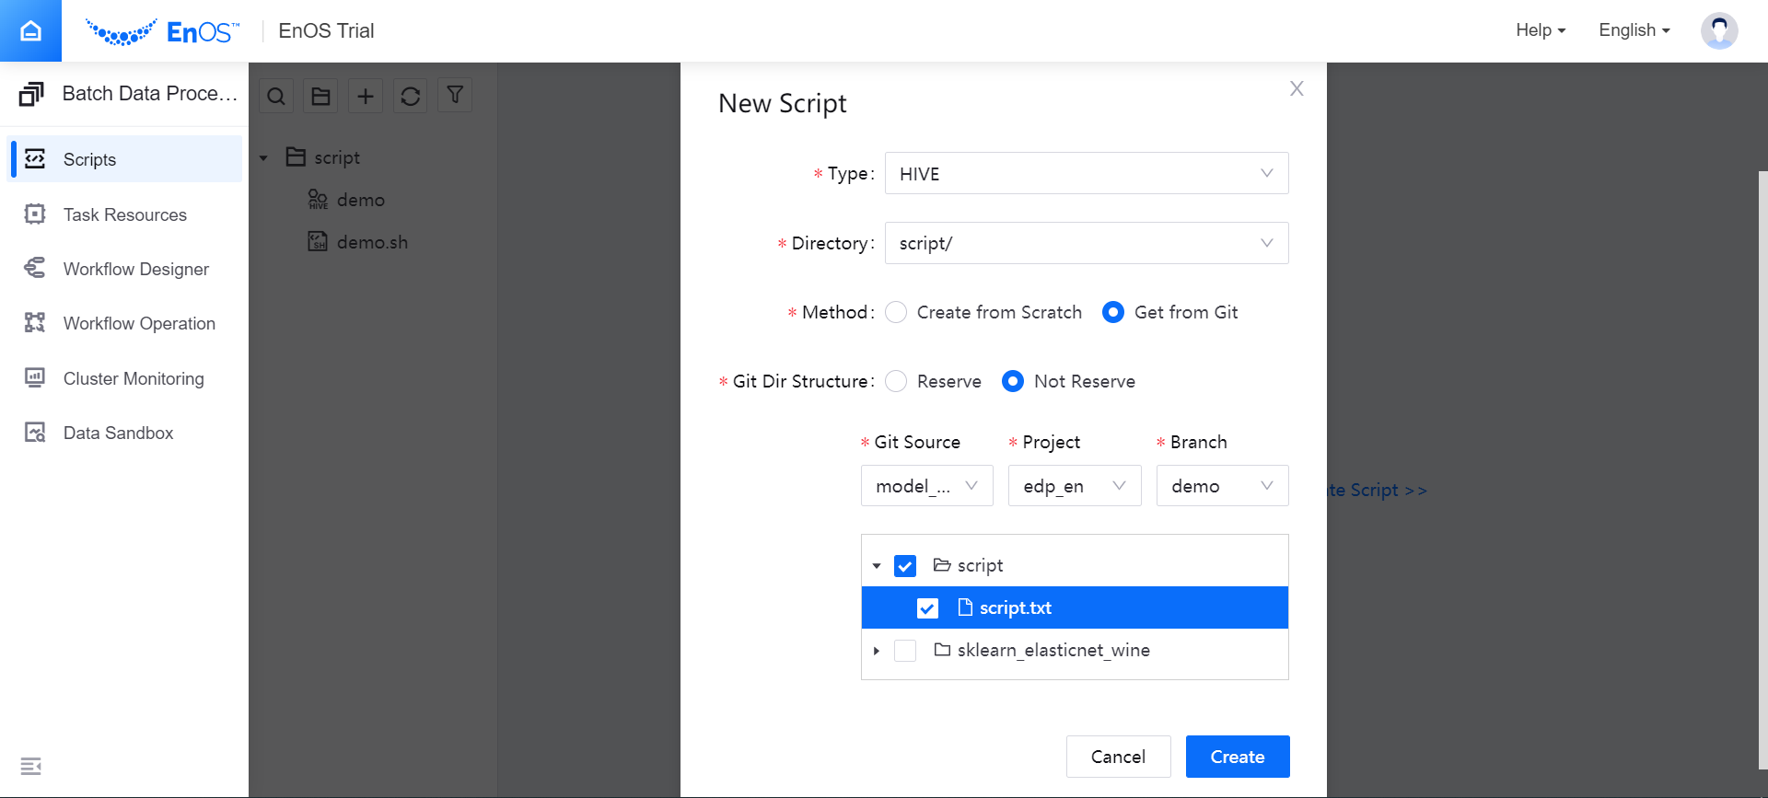Open Workflow Designer in the sidebar
1768x798 pixels.
click(135, 269)
